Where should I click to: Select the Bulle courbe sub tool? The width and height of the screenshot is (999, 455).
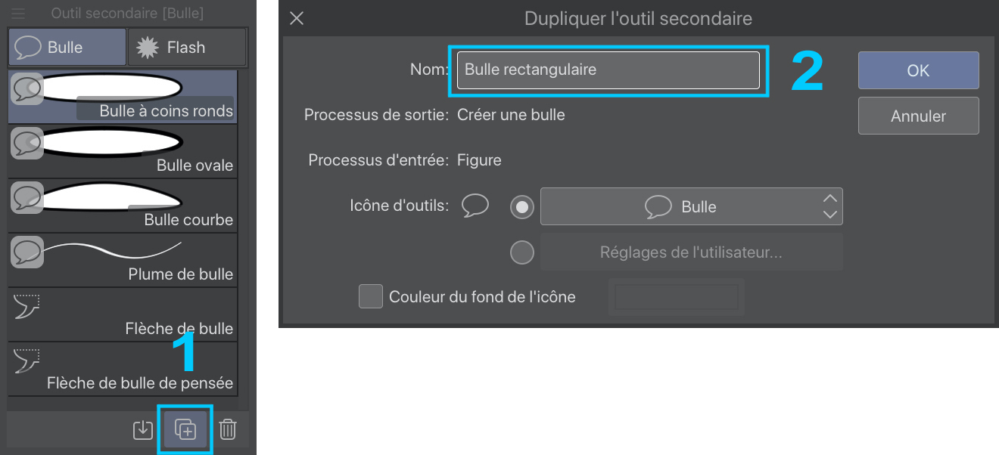123,206
